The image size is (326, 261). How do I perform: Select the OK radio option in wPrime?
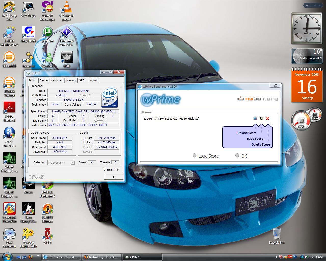pyautogui.click(x=237, y=155)
